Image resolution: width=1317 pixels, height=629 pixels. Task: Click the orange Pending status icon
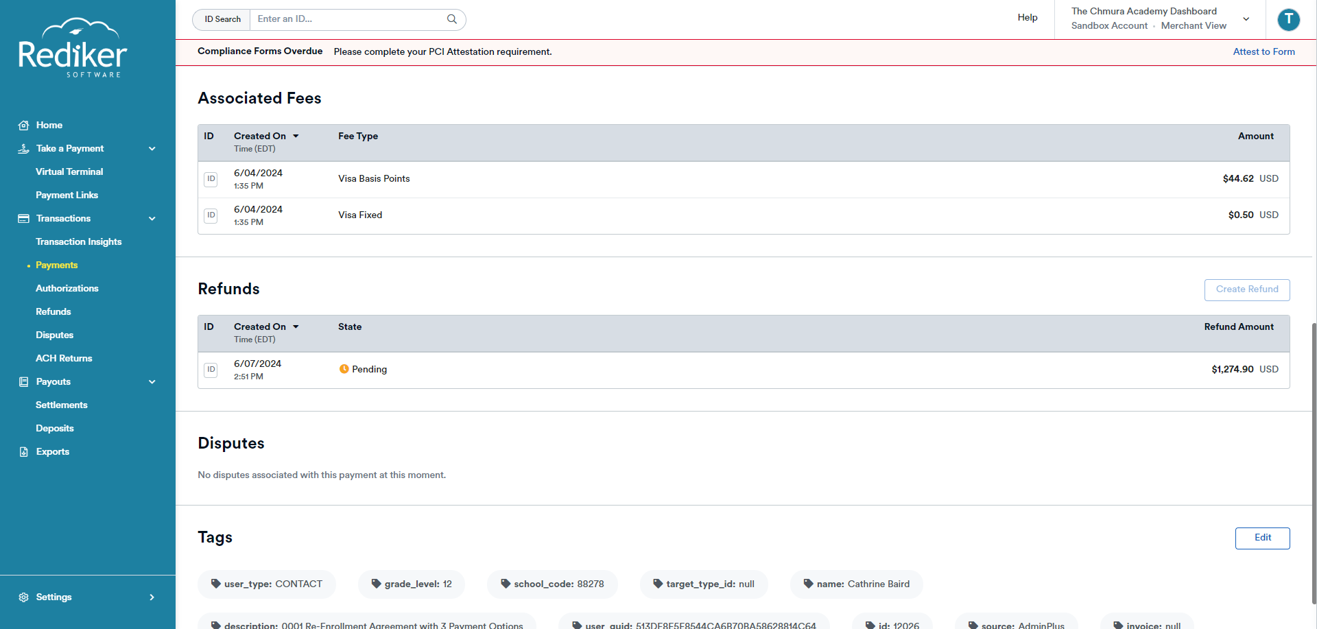point(344,369)
